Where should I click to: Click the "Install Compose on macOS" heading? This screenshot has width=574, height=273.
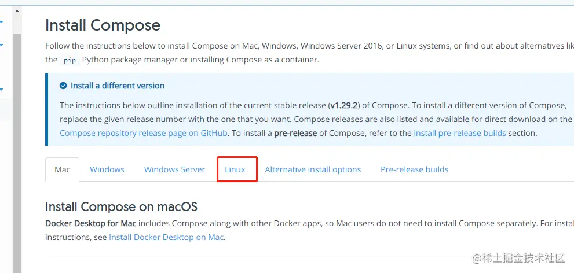tap(121, 206)
